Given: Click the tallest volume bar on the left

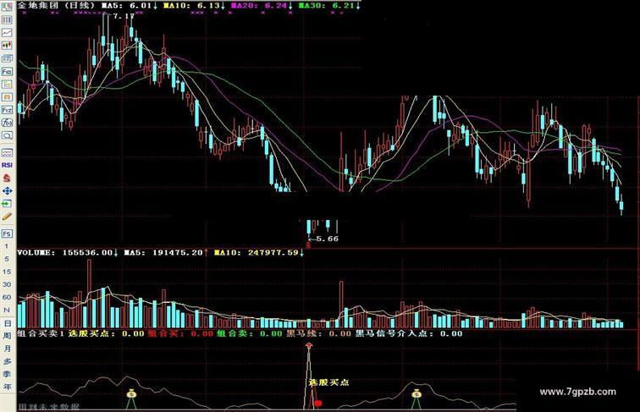Looking at the screenshot, I should pos(90,294).
